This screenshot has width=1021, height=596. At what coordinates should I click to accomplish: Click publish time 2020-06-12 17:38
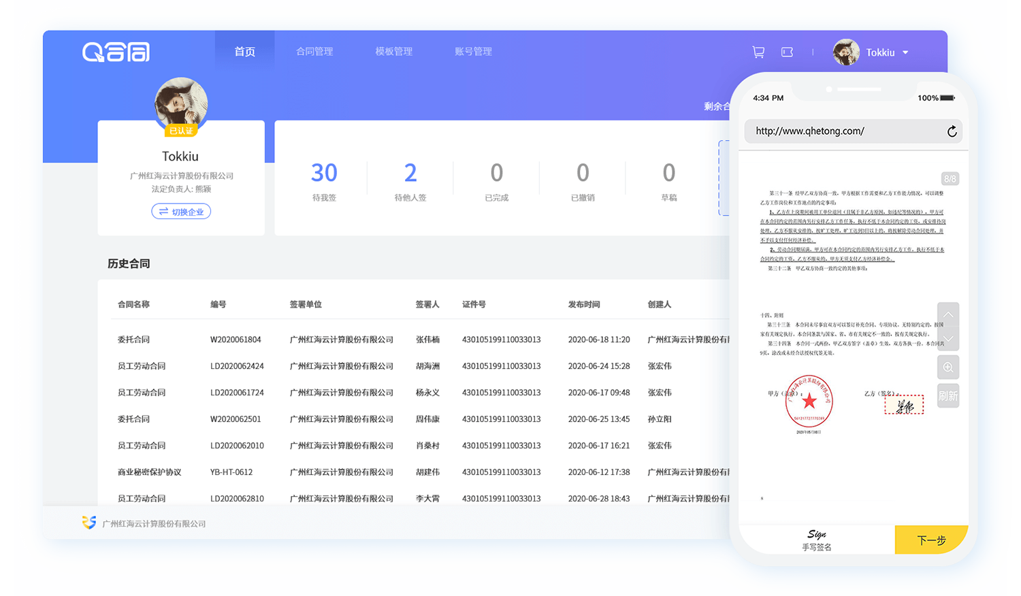click(x=599, y=472)
